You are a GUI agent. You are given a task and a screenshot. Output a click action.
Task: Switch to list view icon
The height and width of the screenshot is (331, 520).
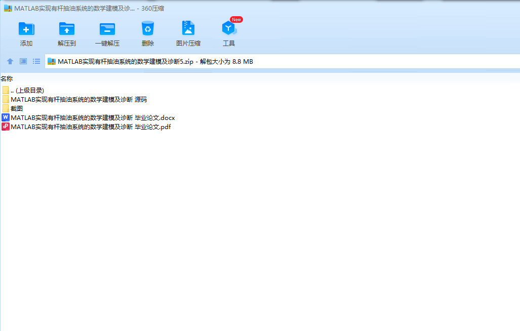point(36,61)
